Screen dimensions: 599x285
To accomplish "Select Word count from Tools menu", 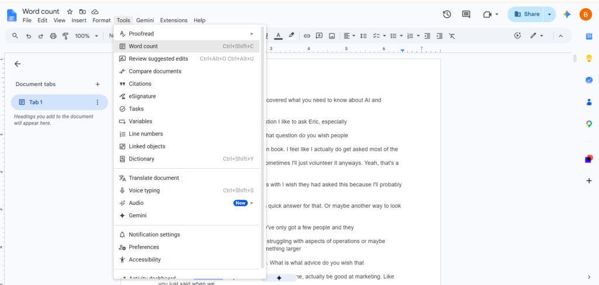I will coord(187,46).
